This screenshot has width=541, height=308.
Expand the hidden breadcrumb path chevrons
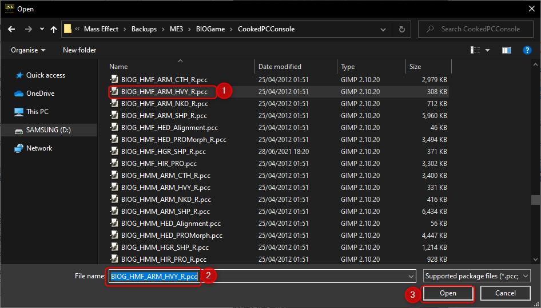point(77,29)
